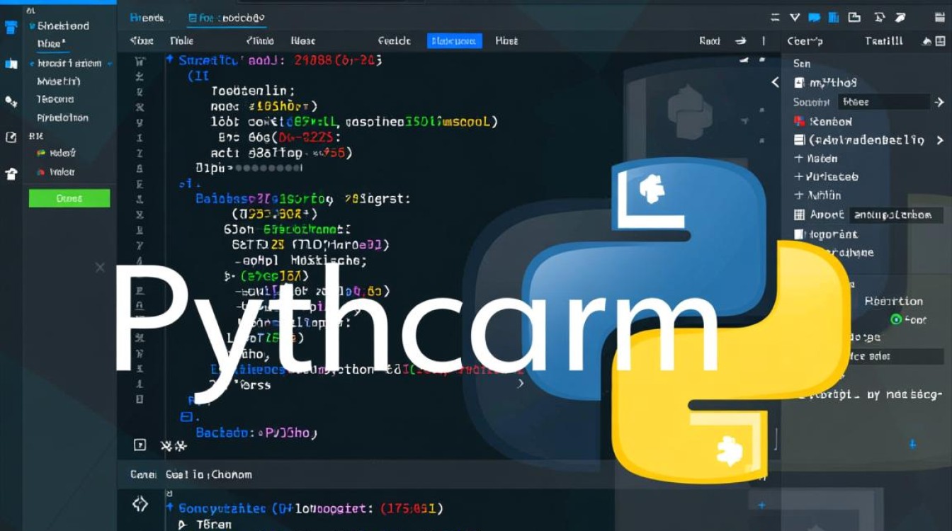Collapse right panel using left-pointing chevron

coord(775,83)
